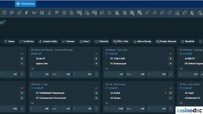Open FC Chernomorets Novorossiysk team name
The image size is (203, 114).
(51, 98)
